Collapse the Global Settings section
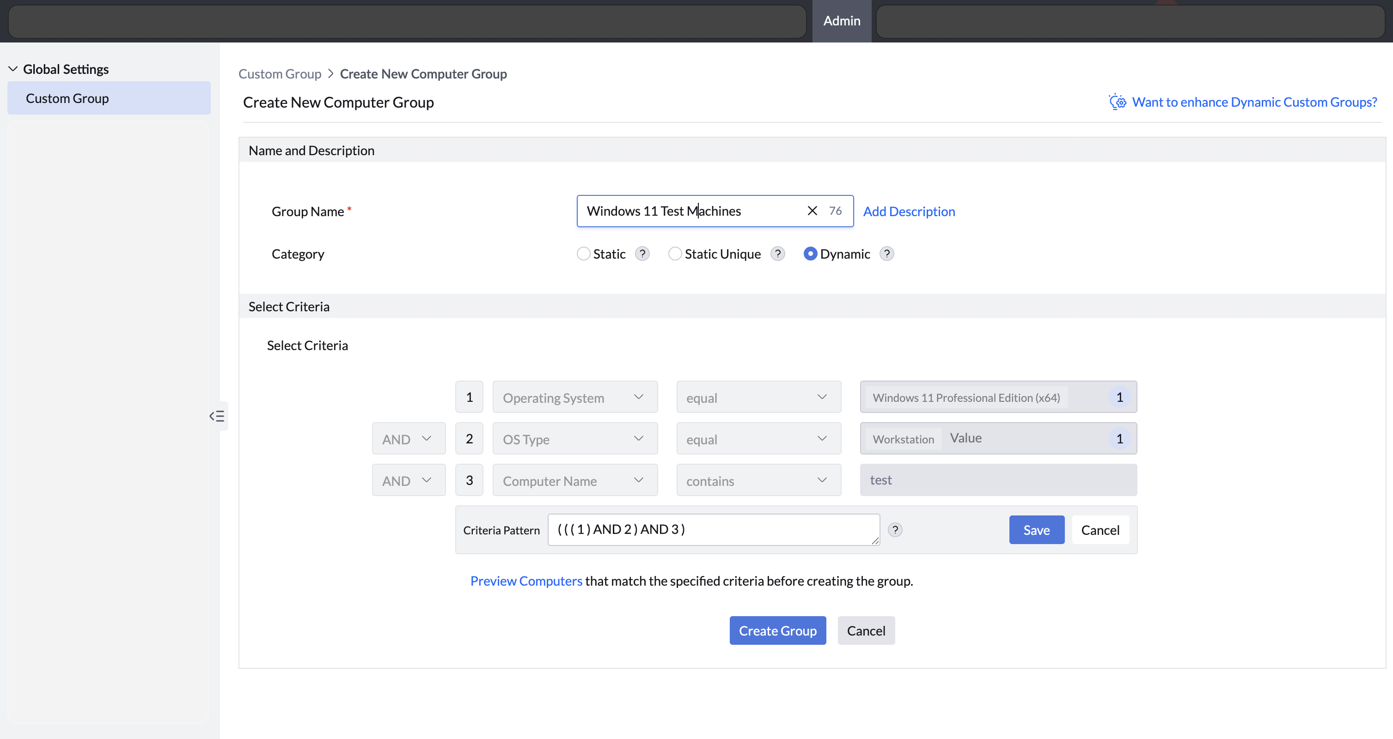Image resolution: width=1393 pixels, height=739 pixels. click(13, 69)
